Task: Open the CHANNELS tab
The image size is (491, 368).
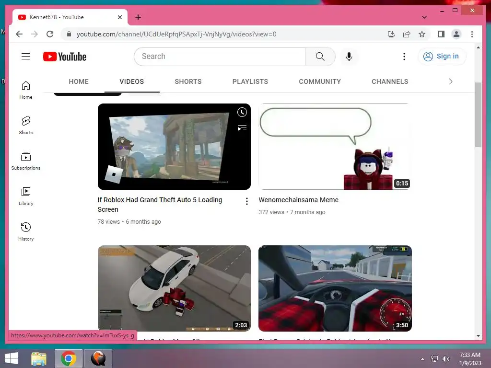Action: [390, 81]
